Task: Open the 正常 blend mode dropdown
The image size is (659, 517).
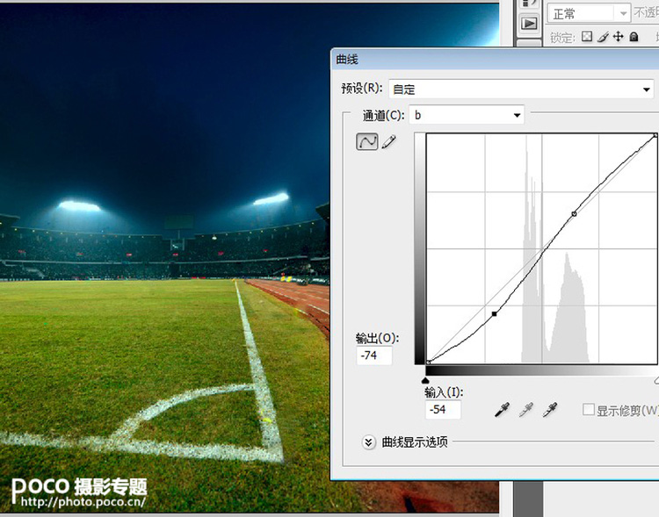Action: pyautogui.click(x=589, y=14)
